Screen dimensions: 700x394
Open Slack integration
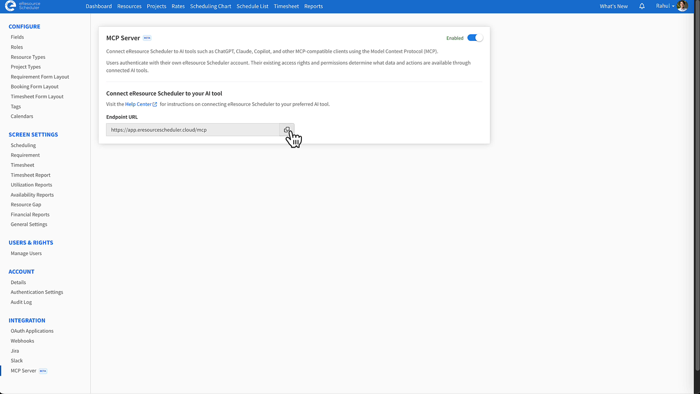coord(17,361)
